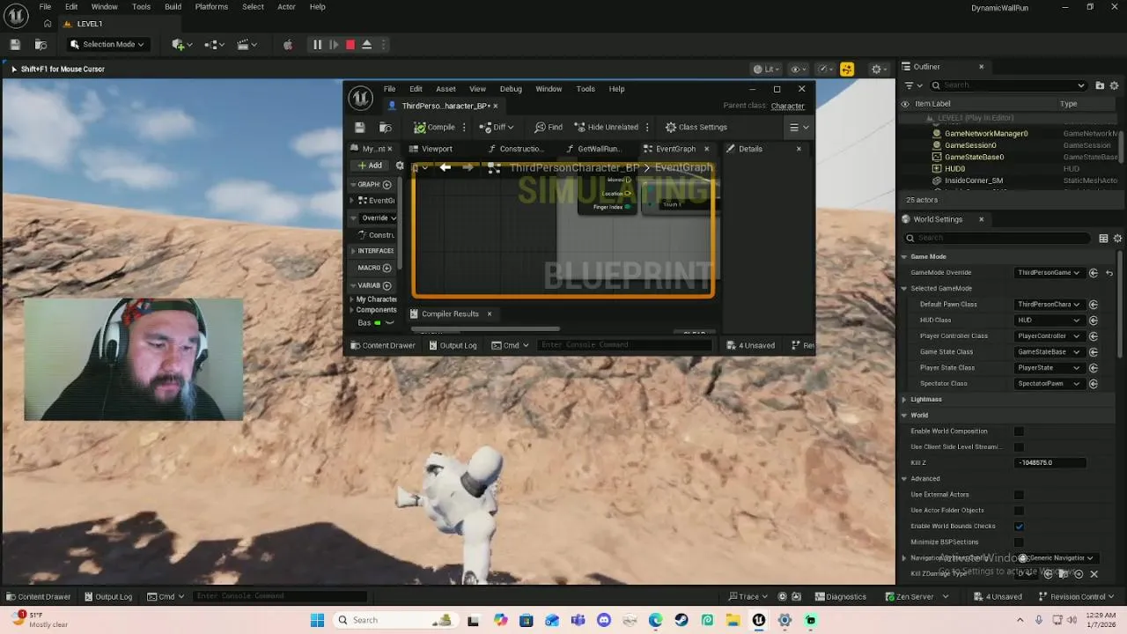This screenshot has height=634, width=1127.
Task: Add a new graph with the GRAPHS plus icon
Action: click(x=387, y=184)
